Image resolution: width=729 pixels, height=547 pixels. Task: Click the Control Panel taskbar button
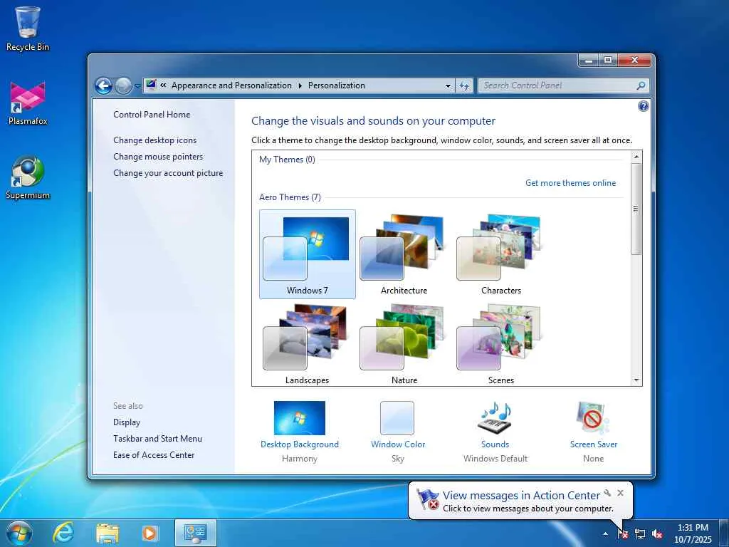(196, 533)
